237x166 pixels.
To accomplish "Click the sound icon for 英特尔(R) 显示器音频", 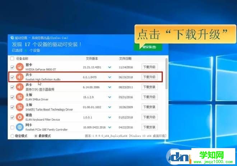I will click(x=20, y=87).
